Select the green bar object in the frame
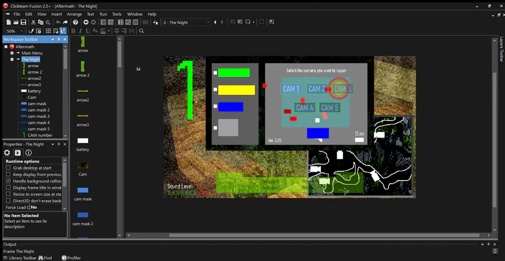Screen dimensions: 505x261 (234, 72)
